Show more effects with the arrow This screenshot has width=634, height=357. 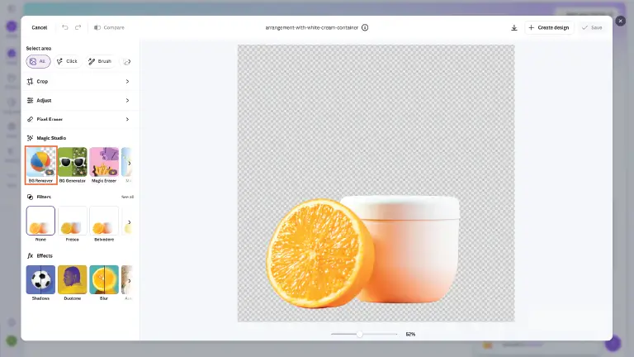pos(130,281)
